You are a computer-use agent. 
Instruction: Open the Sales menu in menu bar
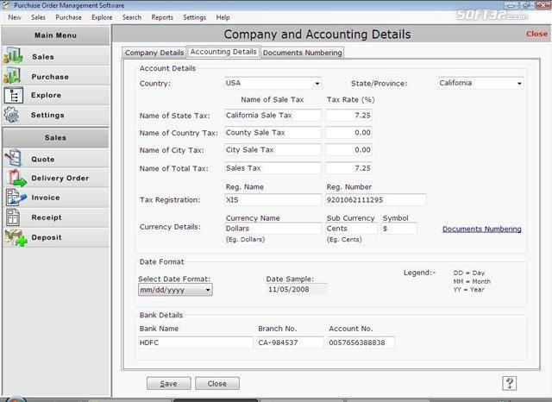[38, 17]
